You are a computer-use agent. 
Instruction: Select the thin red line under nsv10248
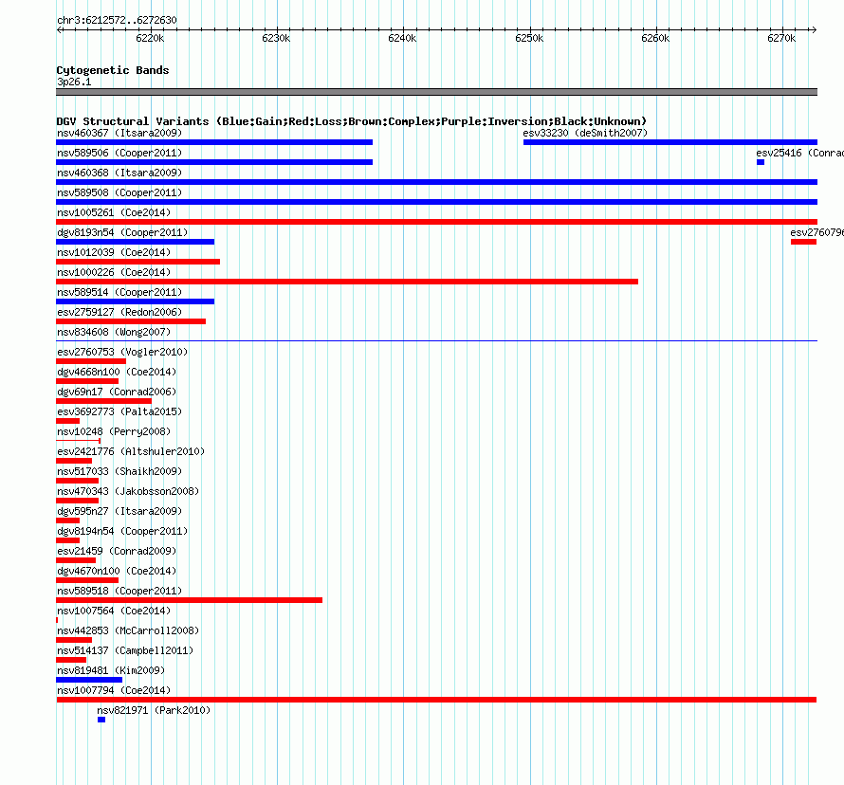(x=78, y=441)
